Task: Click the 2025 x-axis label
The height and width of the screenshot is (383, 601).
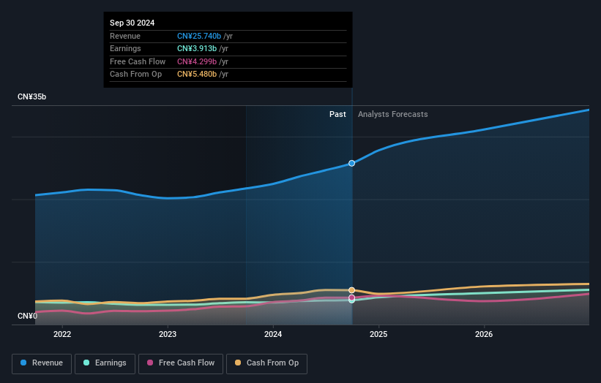Action: click(x=378, y=334)
